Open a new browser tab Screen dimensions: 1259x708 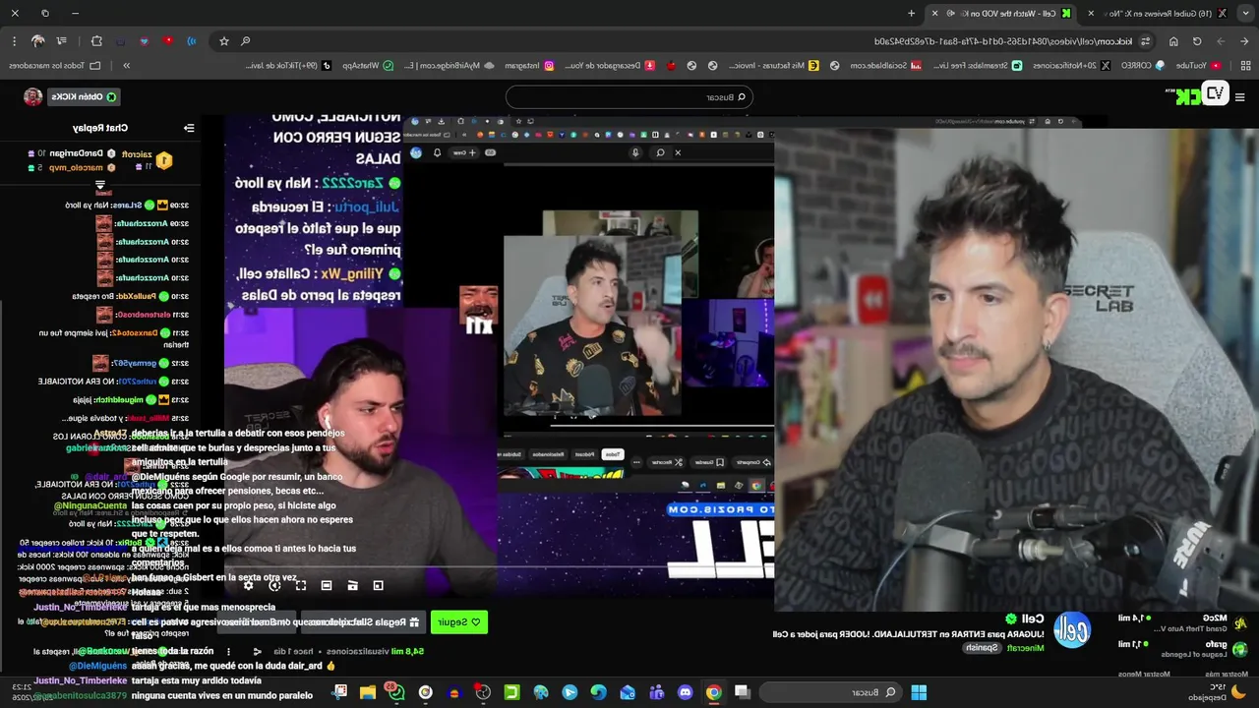pyautogui.click(x=912, y=14)
